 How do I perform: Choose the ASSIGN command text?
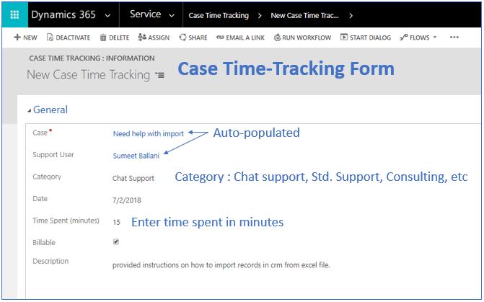coord(159,37)
